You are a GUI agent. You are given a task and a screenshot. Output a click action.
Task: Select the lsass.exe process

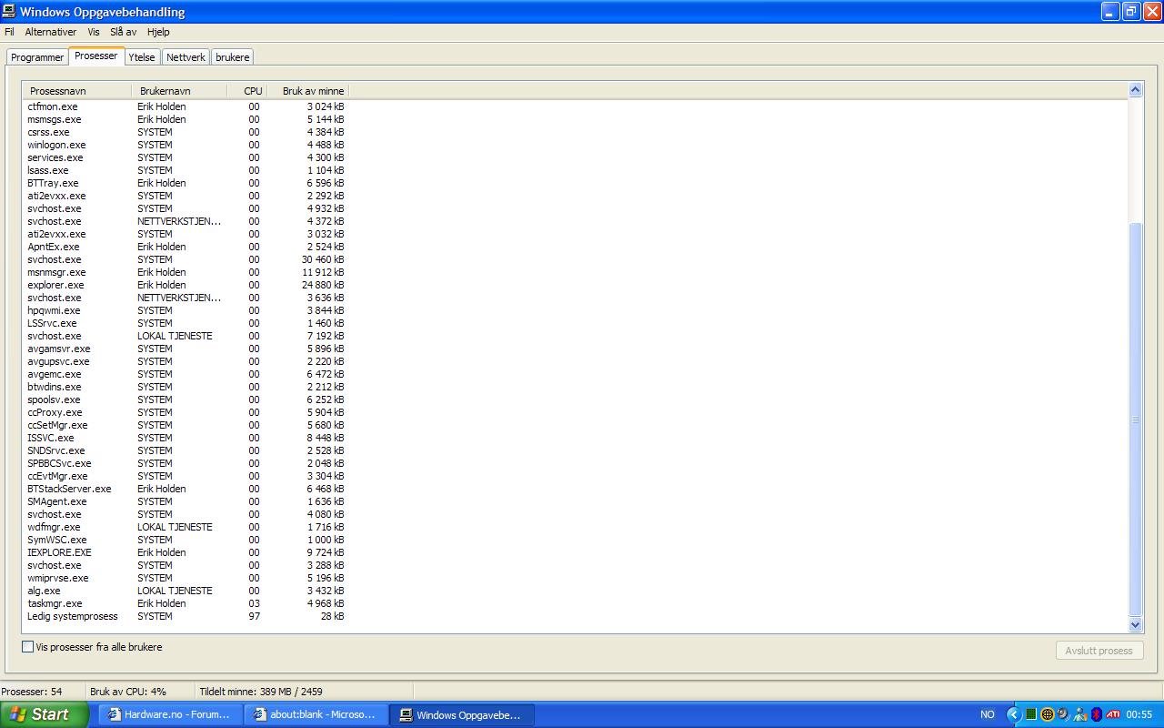point(186,170)
